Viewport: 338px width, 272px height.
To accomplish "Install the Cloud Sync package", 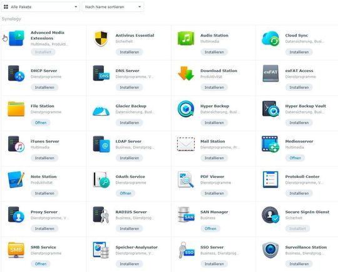I will (x=299, y=52).
